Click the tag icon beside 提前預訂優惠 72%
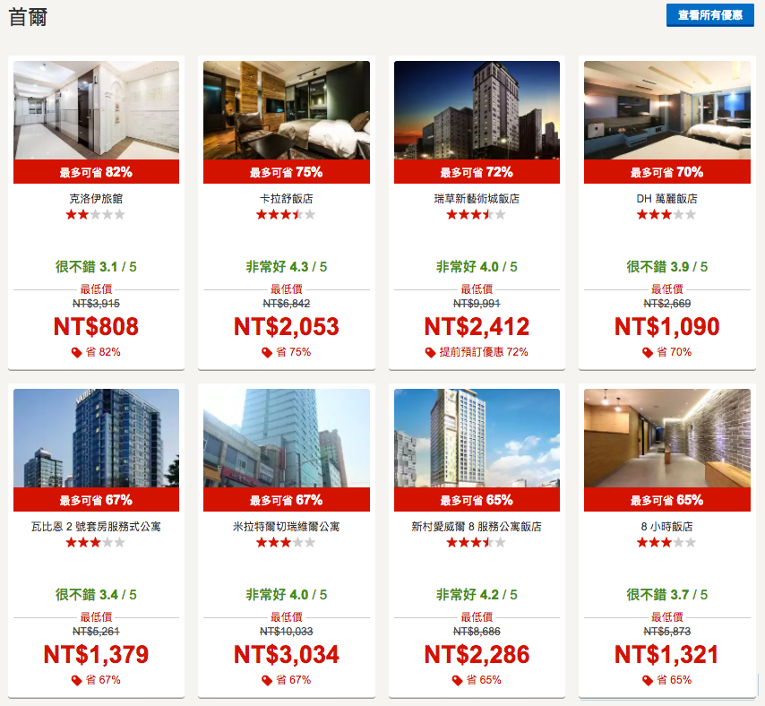Screen dimensions: 765x706 tap(430, 352)
